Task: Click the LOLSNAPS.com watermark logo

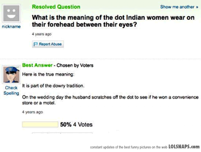Action: [184, 146]
